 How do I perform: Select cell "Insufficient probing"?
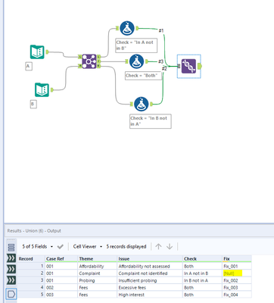[150, 280]
